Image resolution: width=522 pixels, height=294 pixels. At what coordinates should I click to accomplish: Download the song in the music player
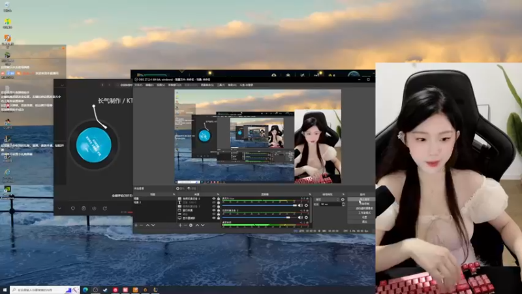(94, 208)
